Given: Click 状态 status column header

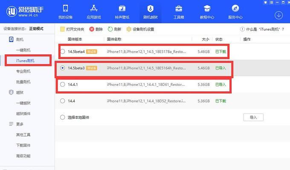Looking at the screenshot, I should pyautogui.click(x=219, y=39).
